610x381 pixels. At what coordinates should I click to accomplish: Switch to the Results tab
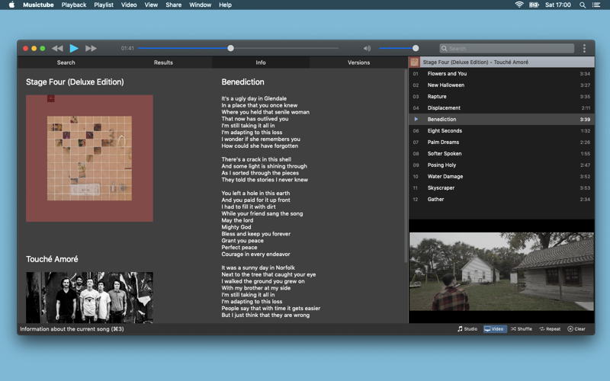(163, 62)
